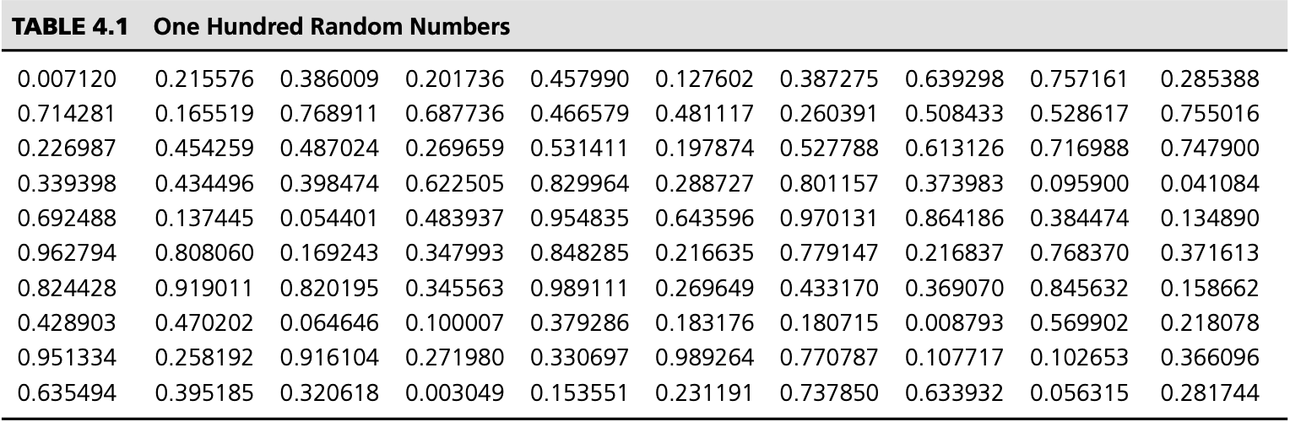The image size is (1290, 422).
Task: Select the number 0.508433
Action: coord(954,115)
